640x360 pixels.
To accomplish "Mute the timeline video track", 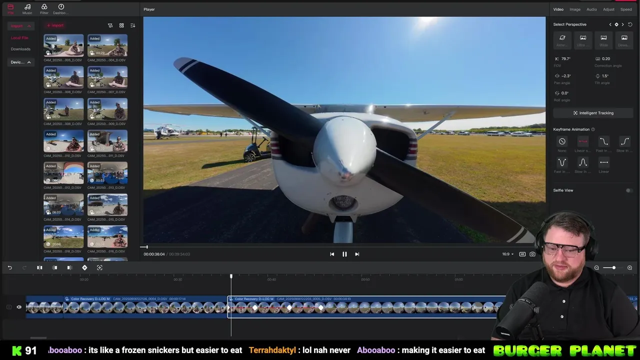I will click(19, 307).
